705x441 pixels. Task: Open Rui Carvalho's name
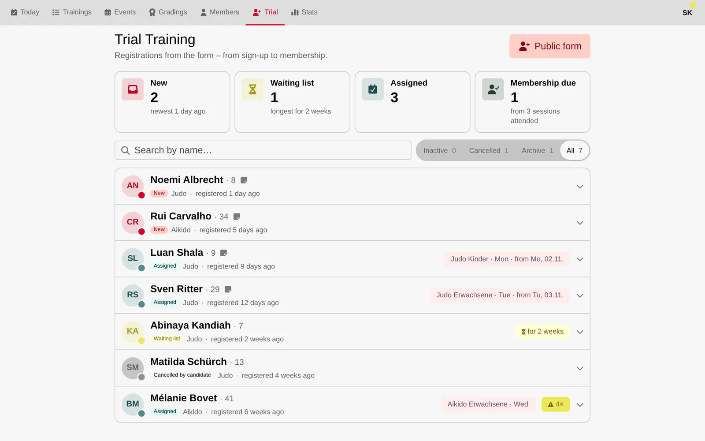(x=181, y=216)
